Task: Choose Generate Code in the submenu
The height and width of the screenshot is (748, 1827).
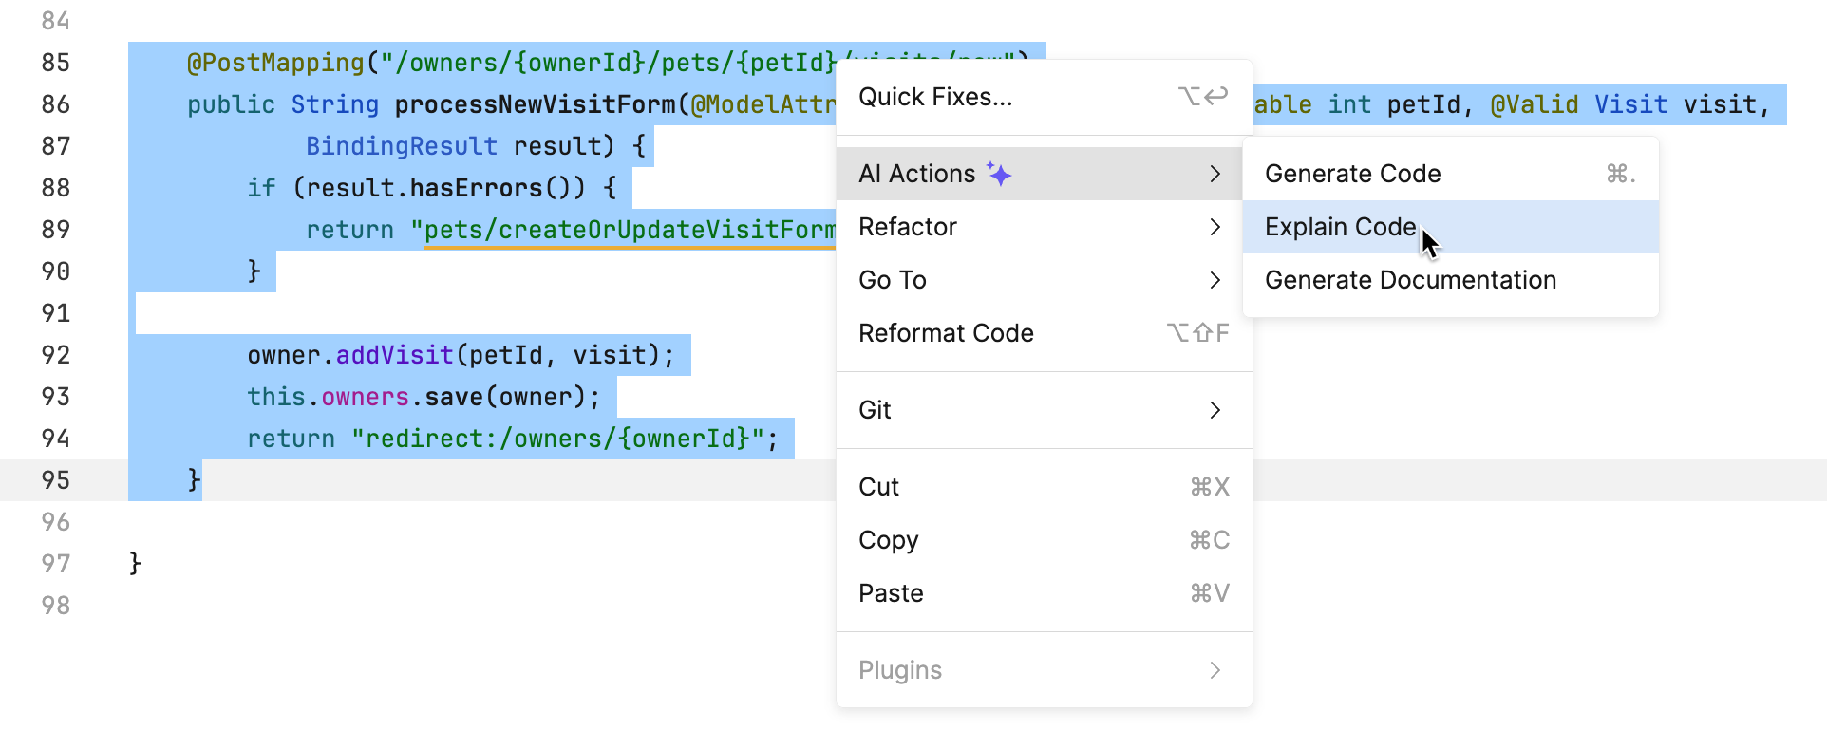Action: 1352,174
